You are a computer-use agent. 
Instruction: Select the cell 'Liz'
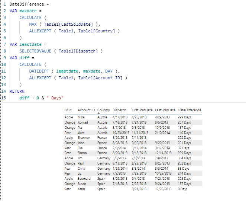click(x=80, y=173)
